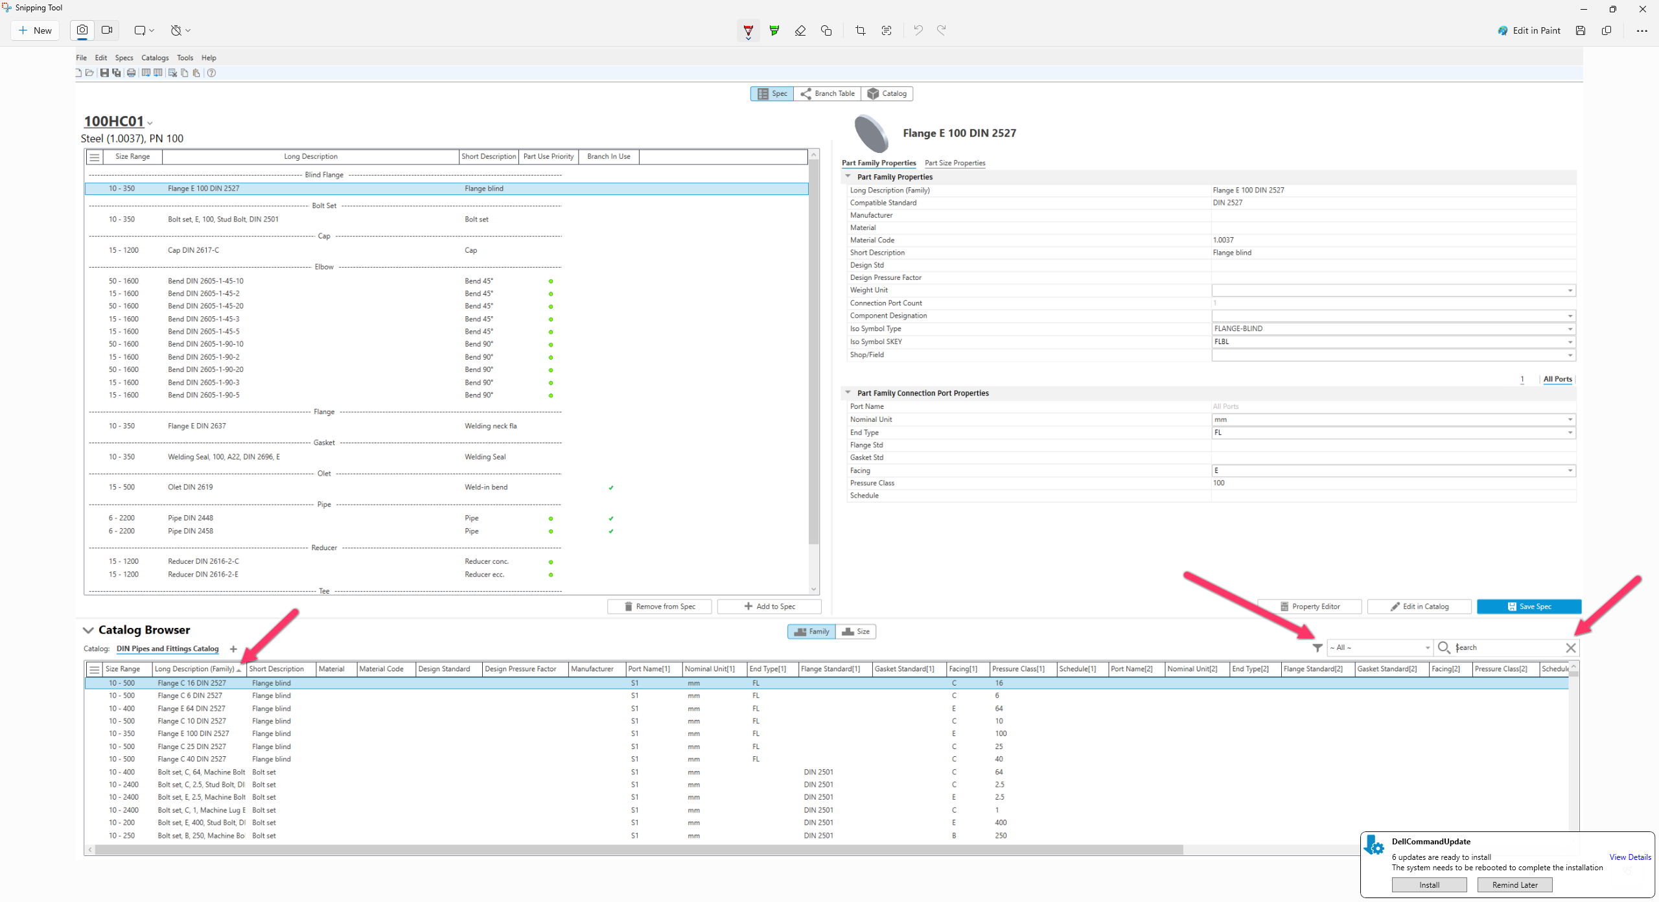Open the Specs menu
This screenshot has height=902, width=1659.
124,58
